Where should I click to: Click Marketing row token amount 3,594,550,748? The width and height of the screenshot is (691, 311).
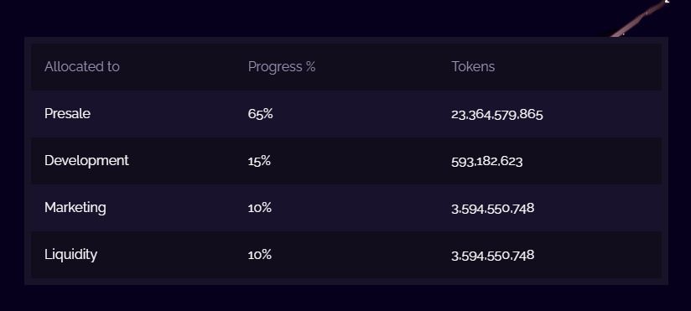pyautogui.click(x=493, y=209)
